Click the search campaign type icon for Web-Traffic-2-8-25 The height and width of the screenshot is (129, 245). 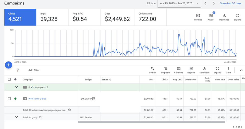point(25,99)
